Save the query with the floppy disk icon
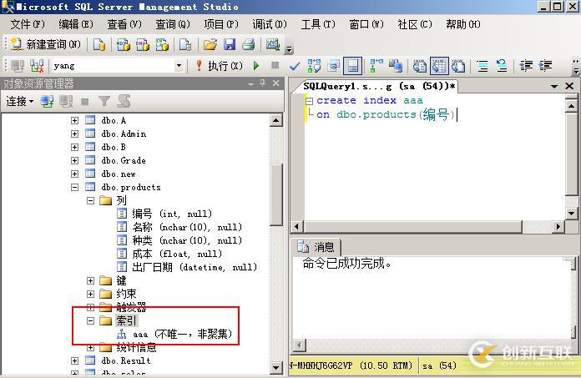Screen dimensions: 581x378 [230, 45]
